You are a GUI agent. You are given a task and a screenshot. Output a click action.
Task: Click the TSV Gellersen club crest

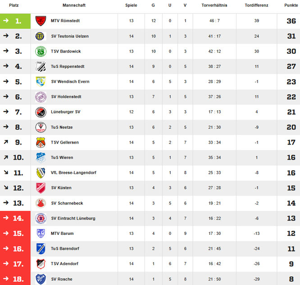click(x=41, y=142)
